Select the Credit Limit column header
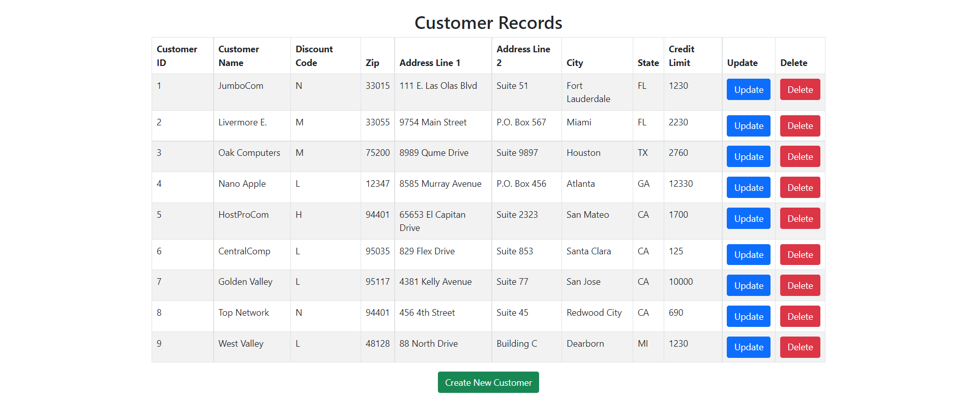Viewport: 976px width, 400px height. (x=681, y=56)
